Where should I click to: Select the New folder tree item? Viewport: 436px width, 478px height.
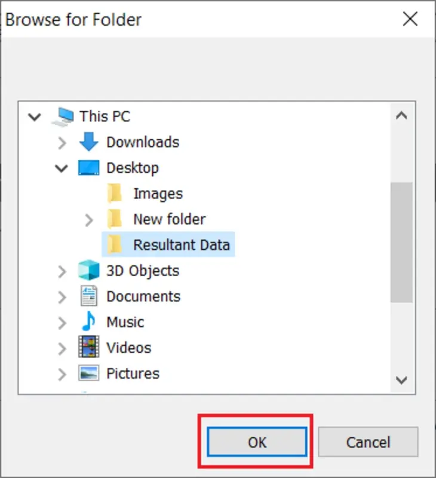pyautogui.click(x=169, y=219)
